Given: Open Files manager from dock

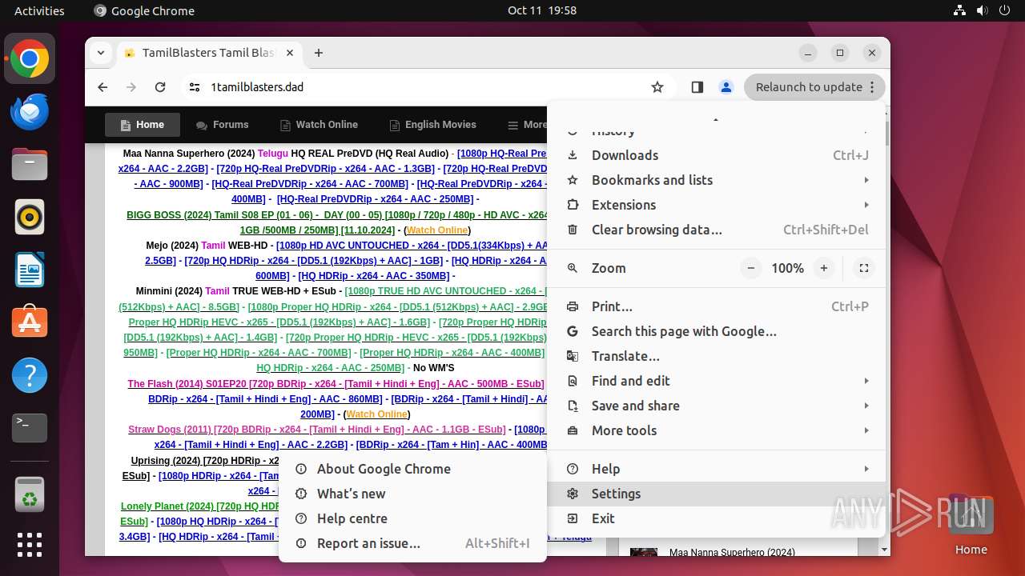Looking at the screenshot, I should [30, 165].
